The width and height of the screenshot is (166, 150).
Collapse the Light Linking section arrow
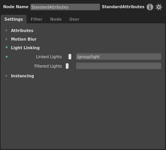(x=7, y=48)
